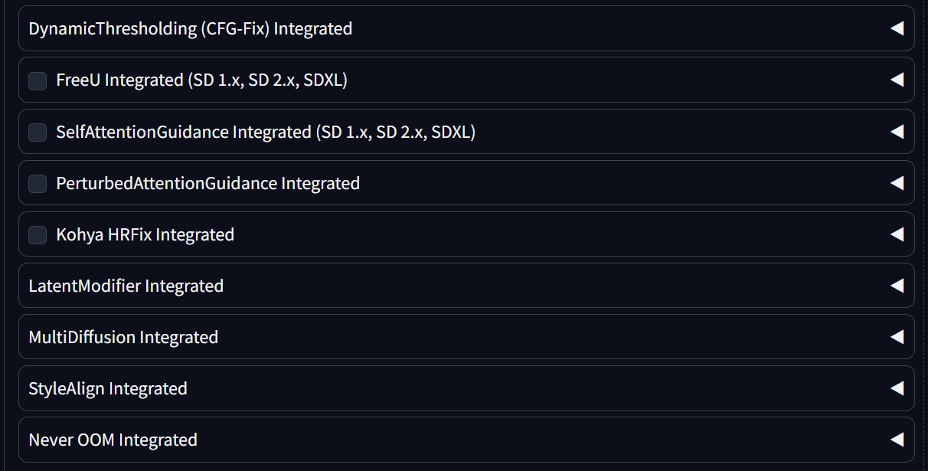Click the triangle icon beside FreeU Integrated
Screen dimensions: 928x471
[897, 80]
